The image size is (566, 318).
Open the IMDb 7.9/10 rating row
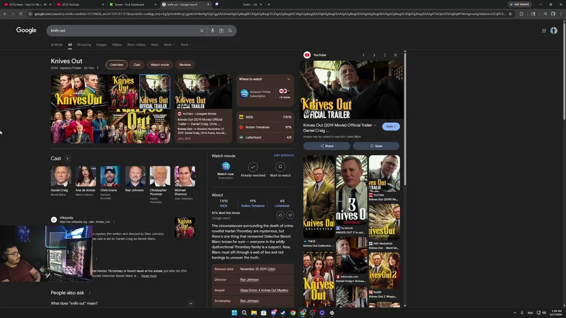(x=265, y=117)
